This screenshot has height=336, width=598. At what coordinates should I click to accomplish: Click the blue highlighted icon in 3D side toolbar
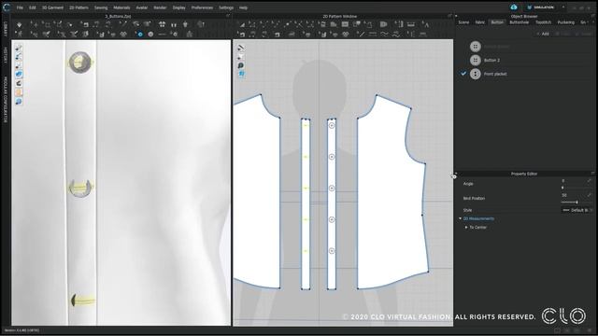tap(19, 75)
